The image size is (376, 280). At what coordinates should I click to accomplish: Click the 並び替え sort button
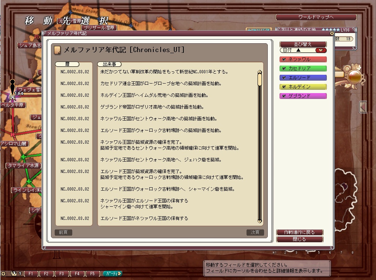tap(303, 44)
